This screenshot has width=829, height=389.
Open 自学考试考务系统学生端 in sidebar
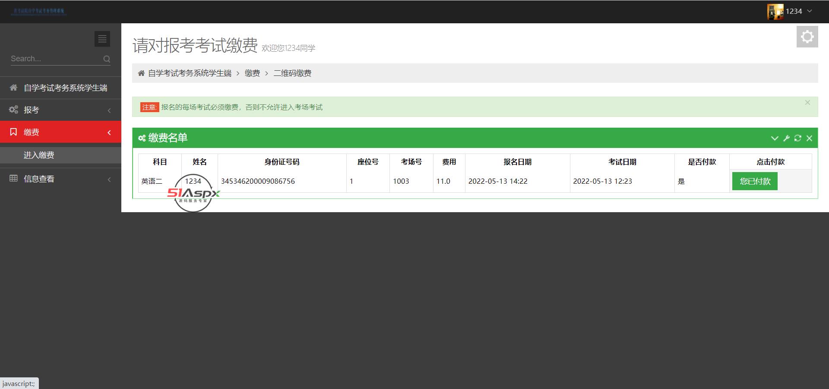coord(65,88)
